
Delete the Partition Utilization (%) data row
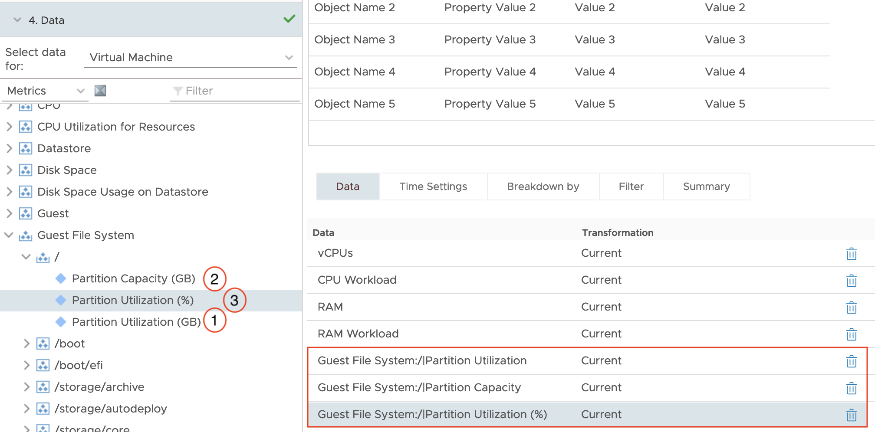(x=851, y=415)
